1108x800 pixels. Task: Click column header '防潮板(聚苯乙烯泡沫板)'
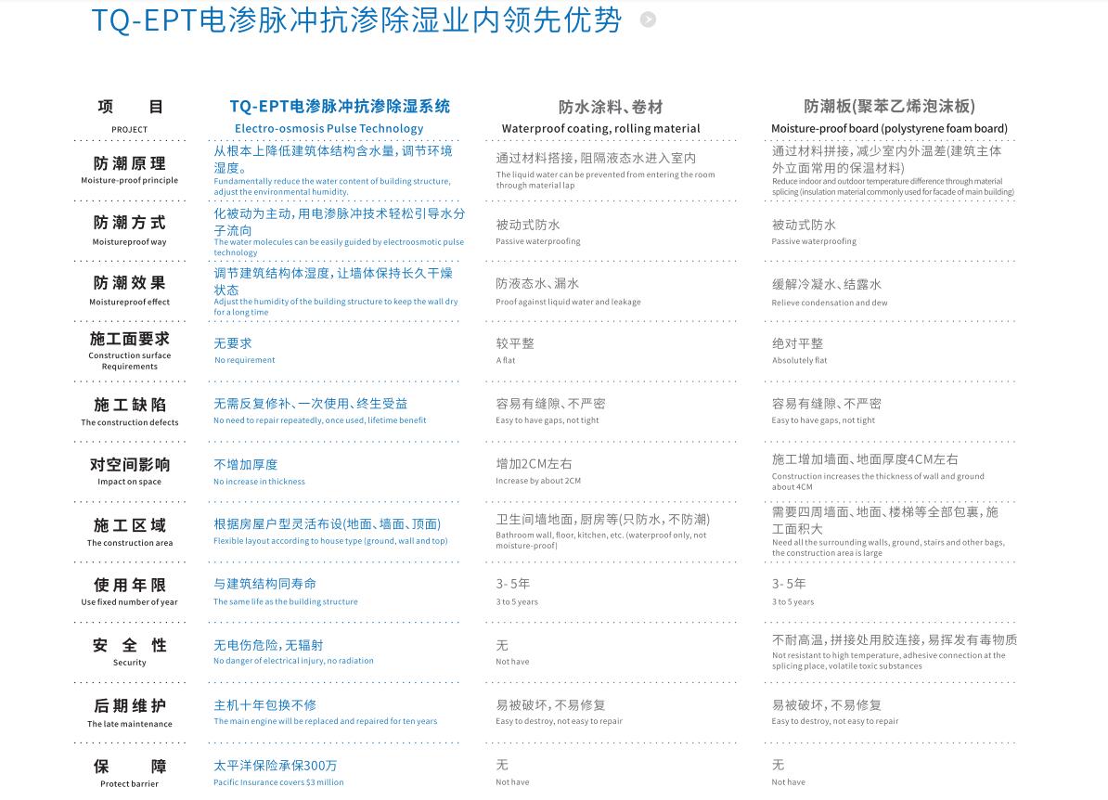pos(890,107)
